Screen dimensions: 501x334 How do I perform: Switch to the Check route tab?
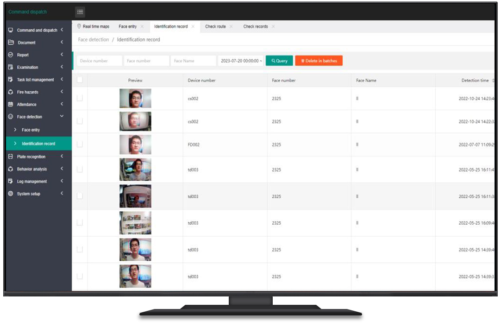(215, 26)
